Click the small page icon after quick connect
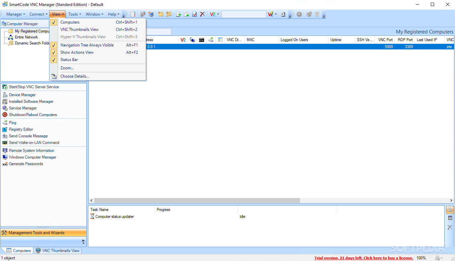This screenshot has height=261, width=455. 283,14
